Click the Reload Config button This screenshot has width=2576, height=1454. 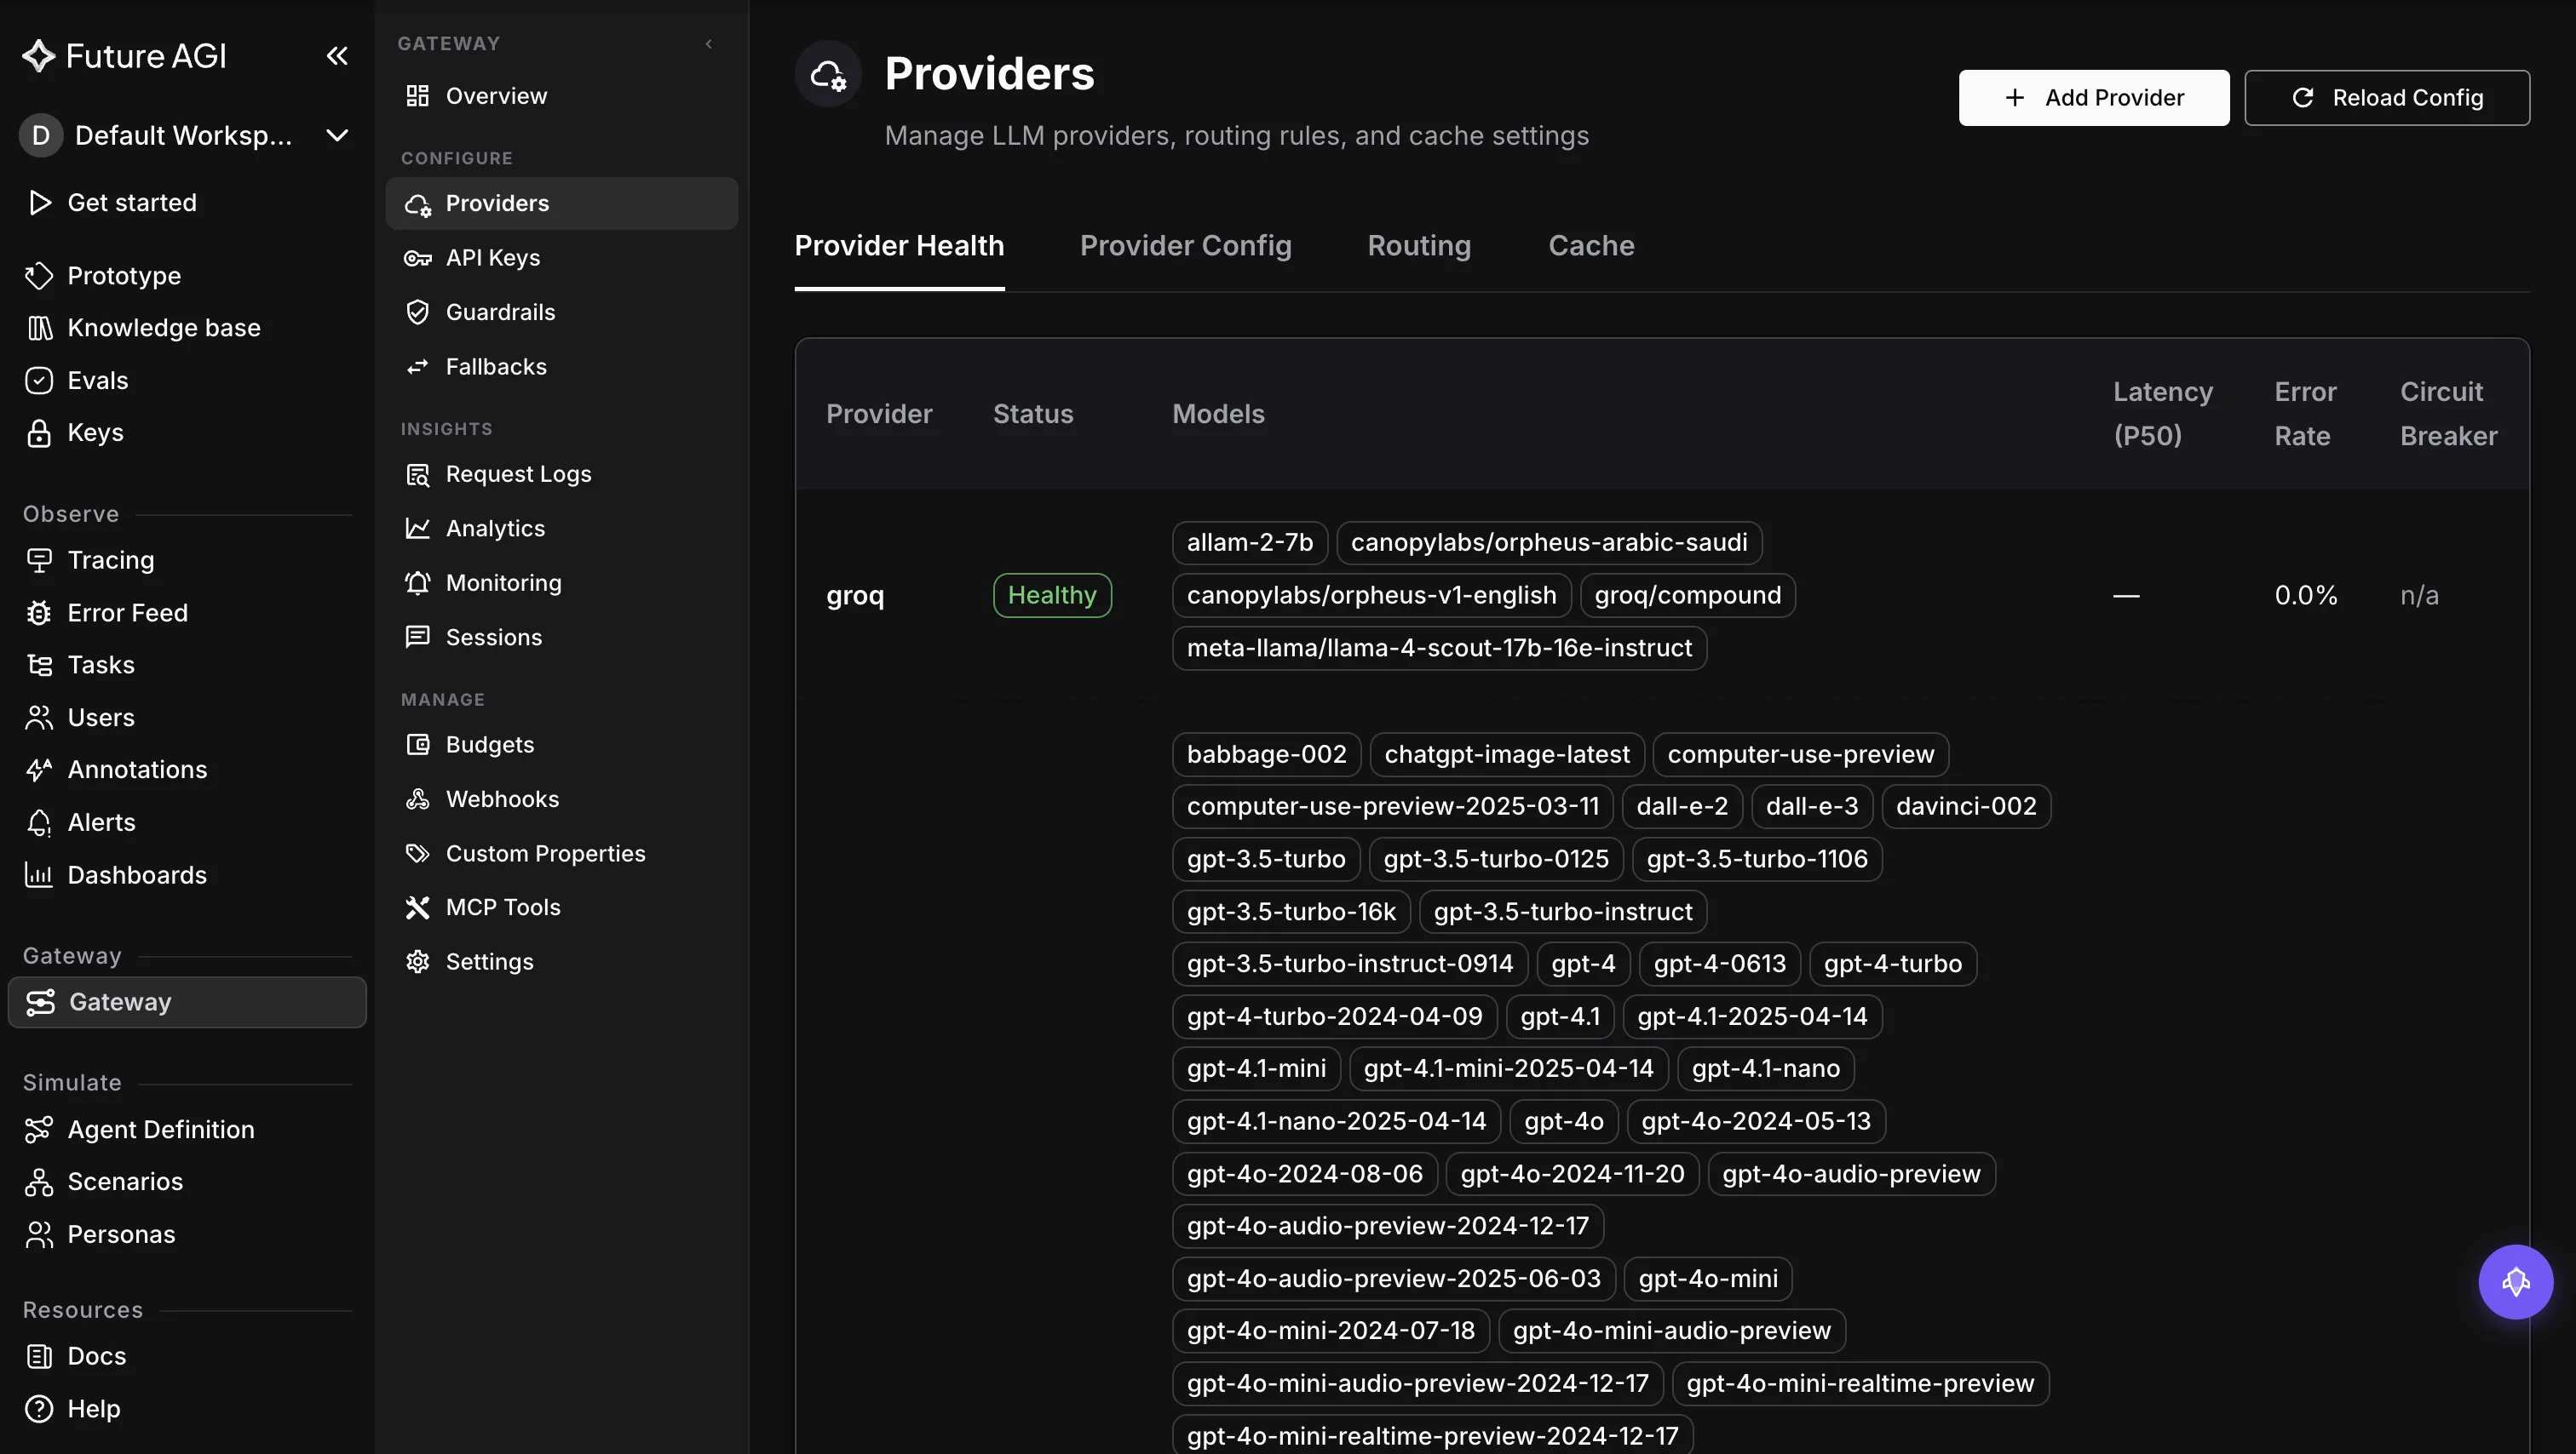(2386, 97)
